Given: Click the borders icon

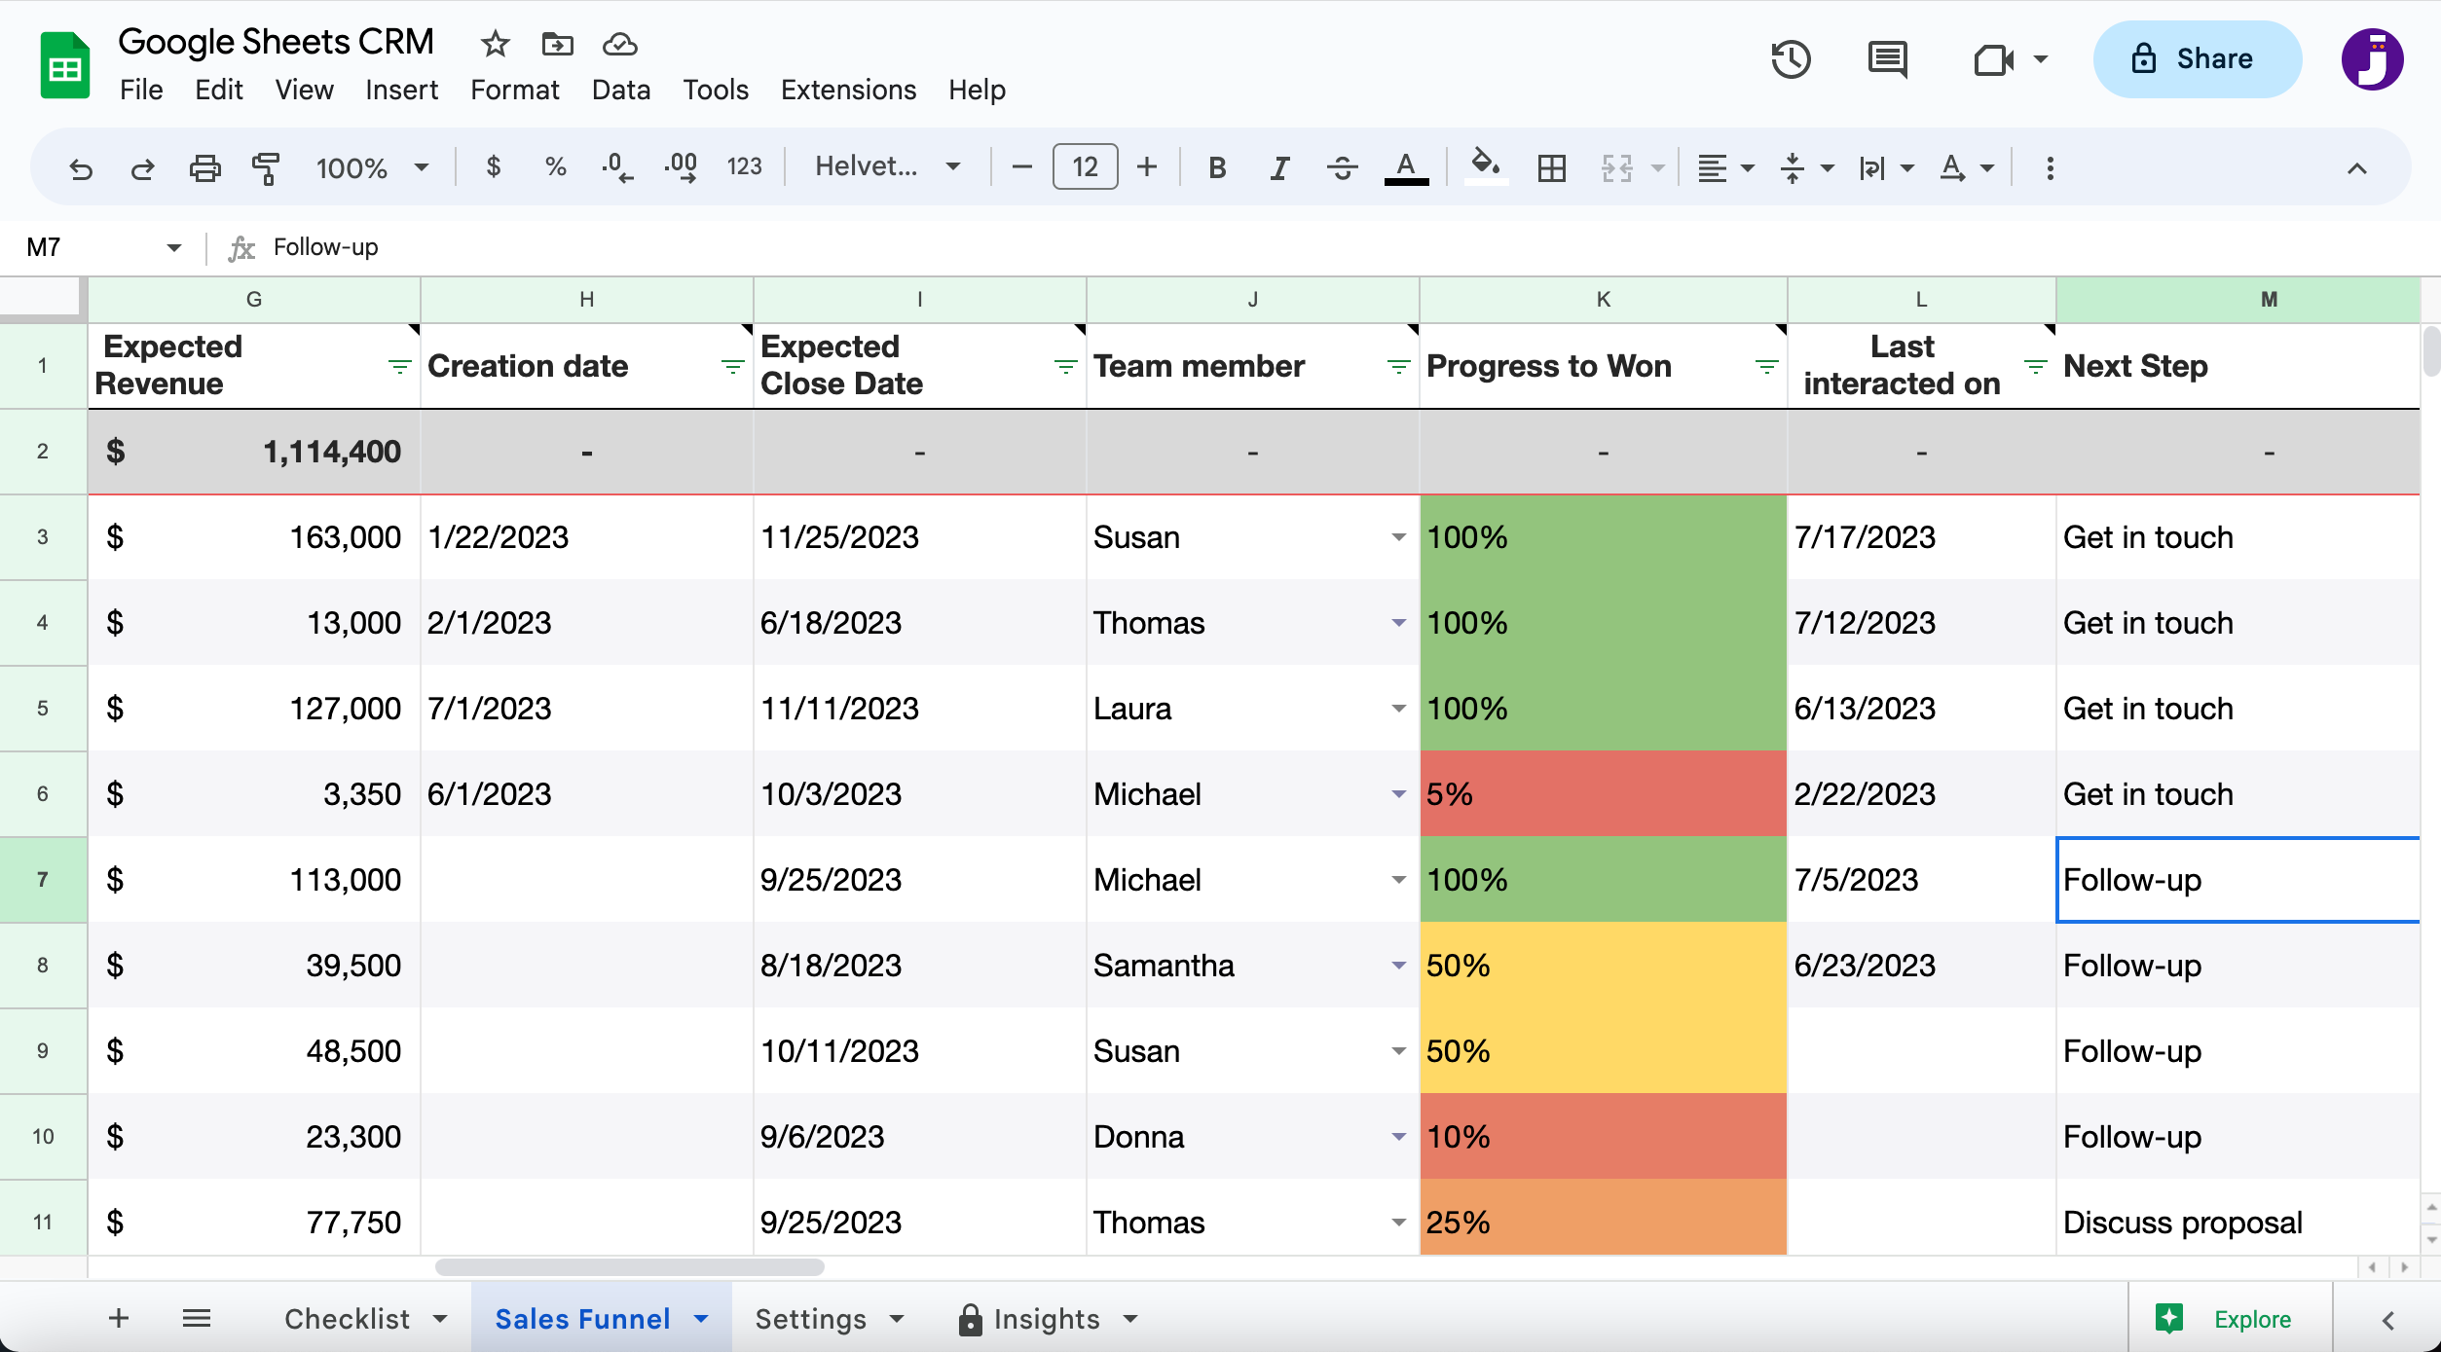Looking at the screenshot, I should tap(1551, 168).
